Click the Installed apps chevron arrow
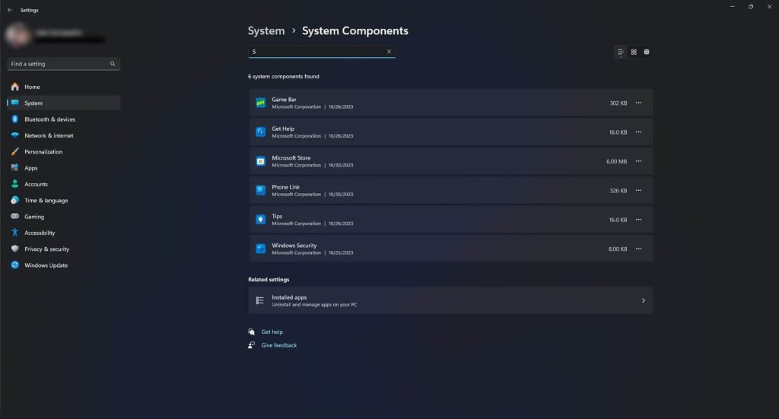 [644, 300]
